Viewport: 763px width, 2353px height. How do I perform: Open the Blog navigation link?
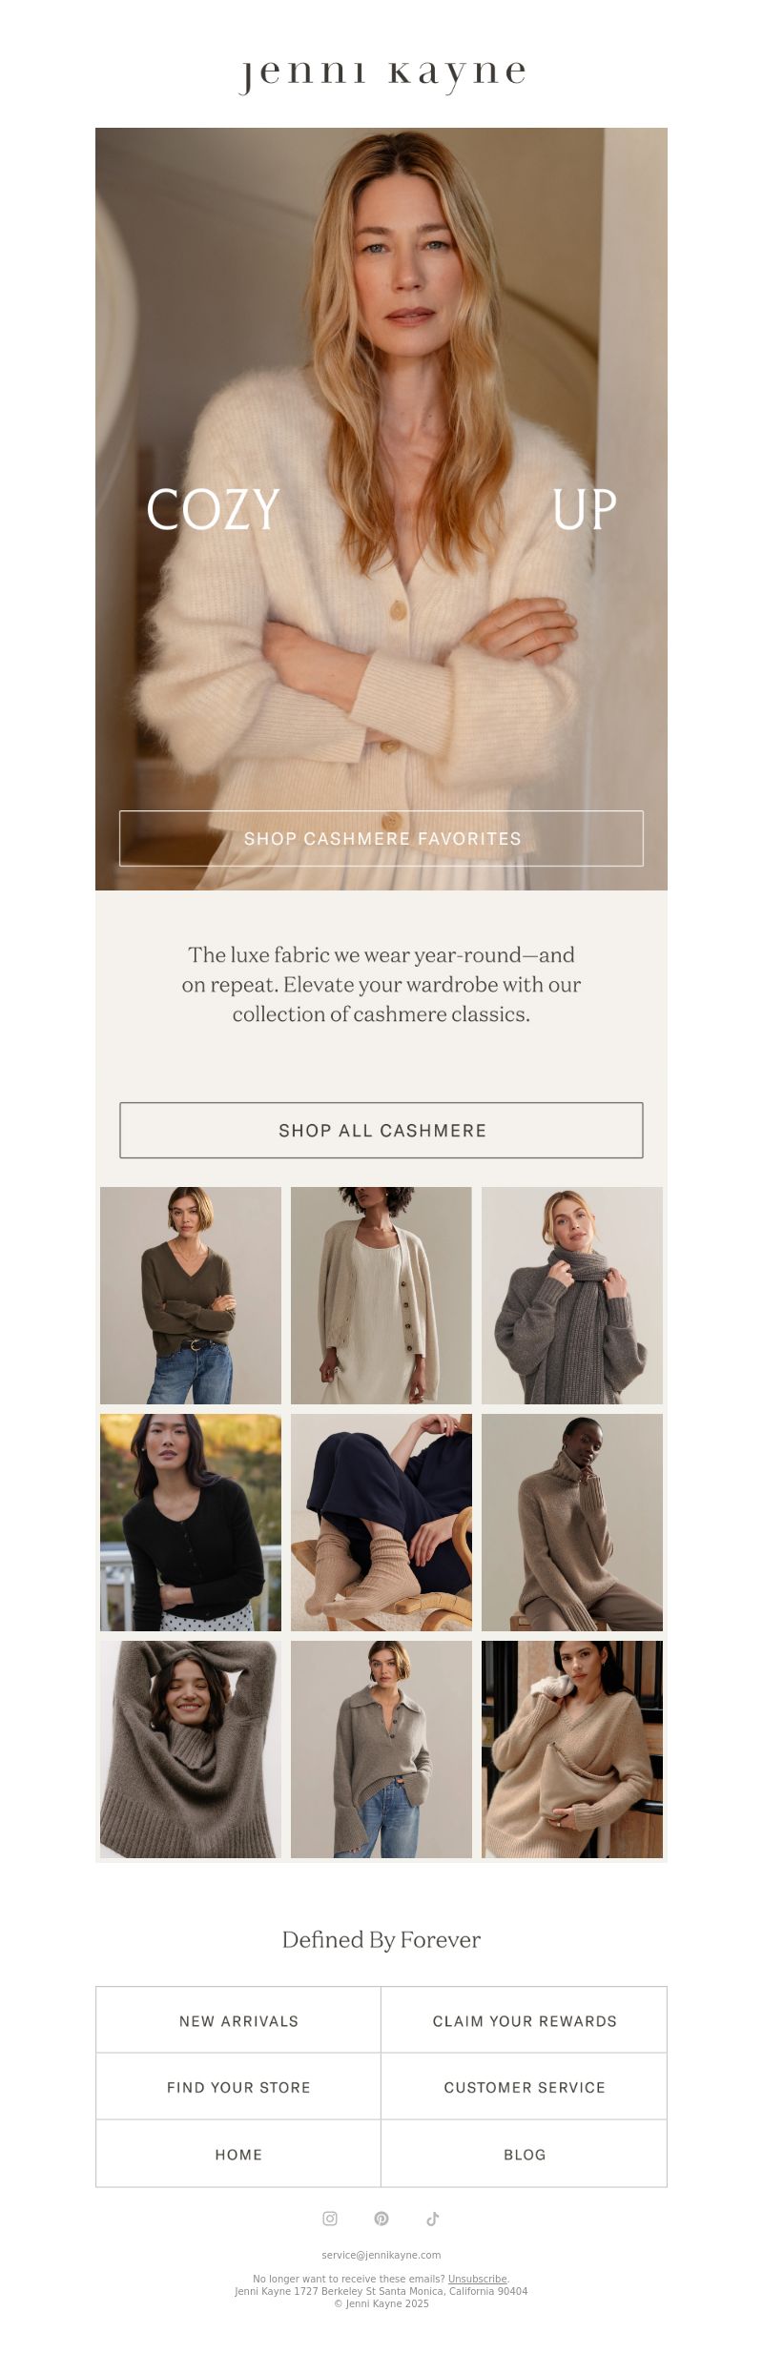(525, 2154)
